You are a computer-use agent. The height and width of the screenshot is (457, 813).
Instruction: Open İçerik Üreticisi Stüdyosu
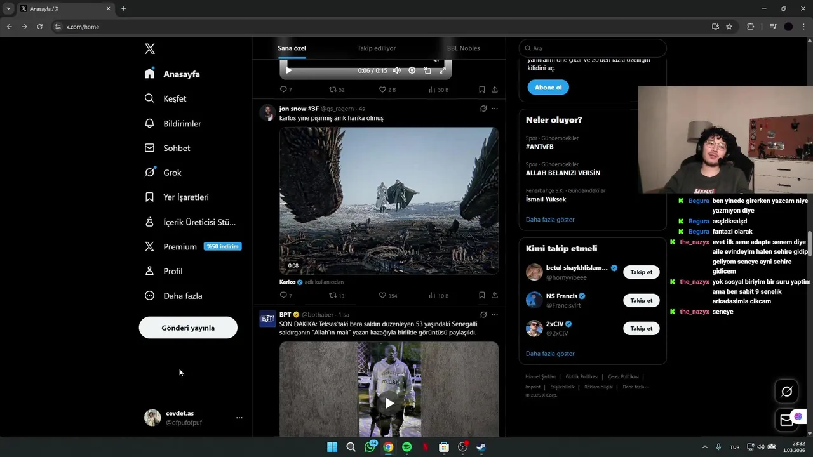click(190, 222)
